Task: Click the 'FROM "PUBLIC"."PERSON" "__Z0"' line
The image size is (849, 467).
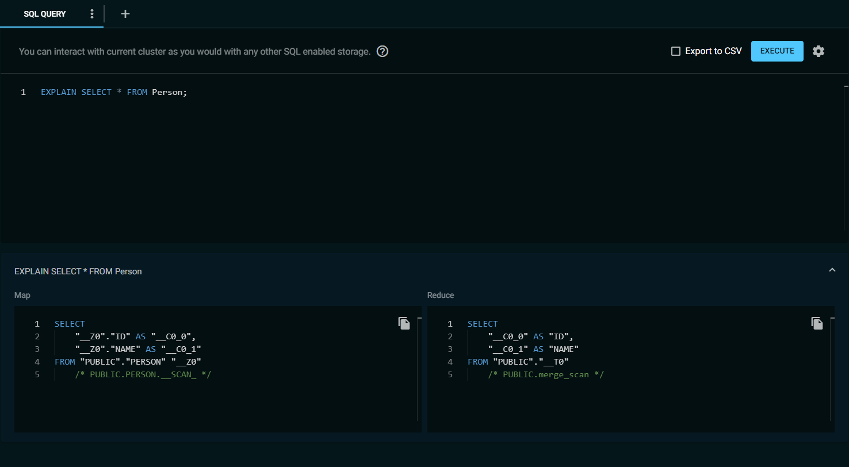Action: (128, 362)
